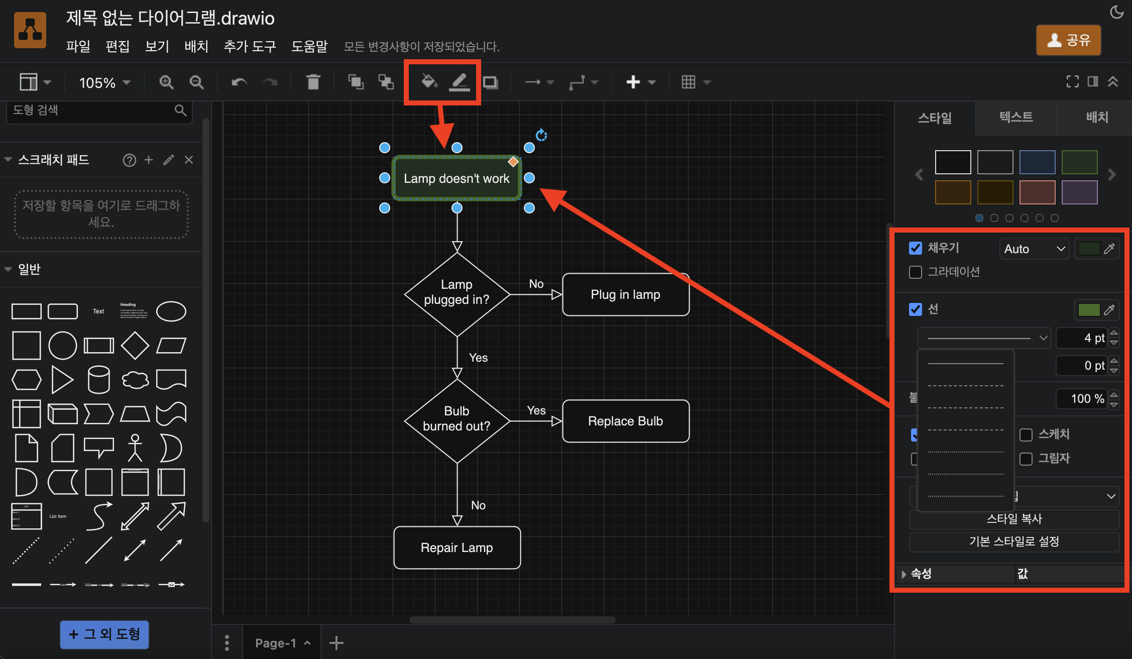Open the 추가 도구 menu
1132x659 pixels.
tap(250, 46)
